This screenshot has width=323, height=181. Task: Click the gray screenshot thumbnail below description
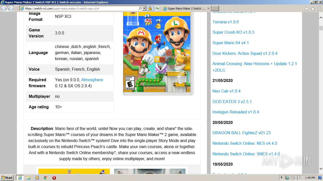pyautogui.click(x=150, y=171)
